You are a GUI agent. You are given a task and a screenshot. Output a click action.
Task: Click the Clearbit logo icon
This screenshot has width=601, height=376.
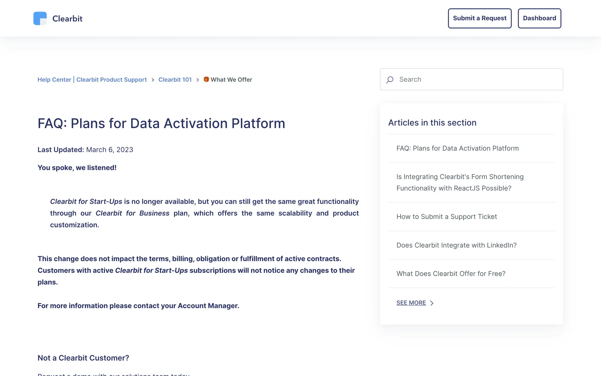(40, 18)
